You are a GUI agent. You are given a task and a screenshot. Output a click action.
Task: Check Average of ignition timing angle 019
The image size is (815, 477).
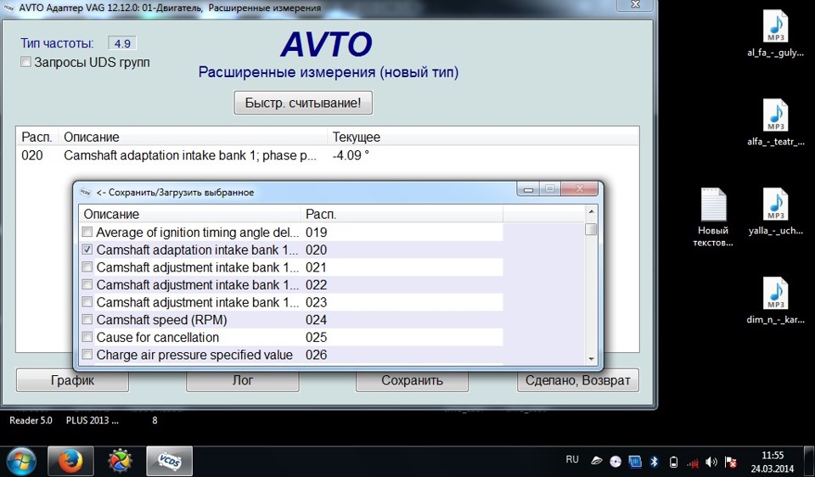point(87,232)
